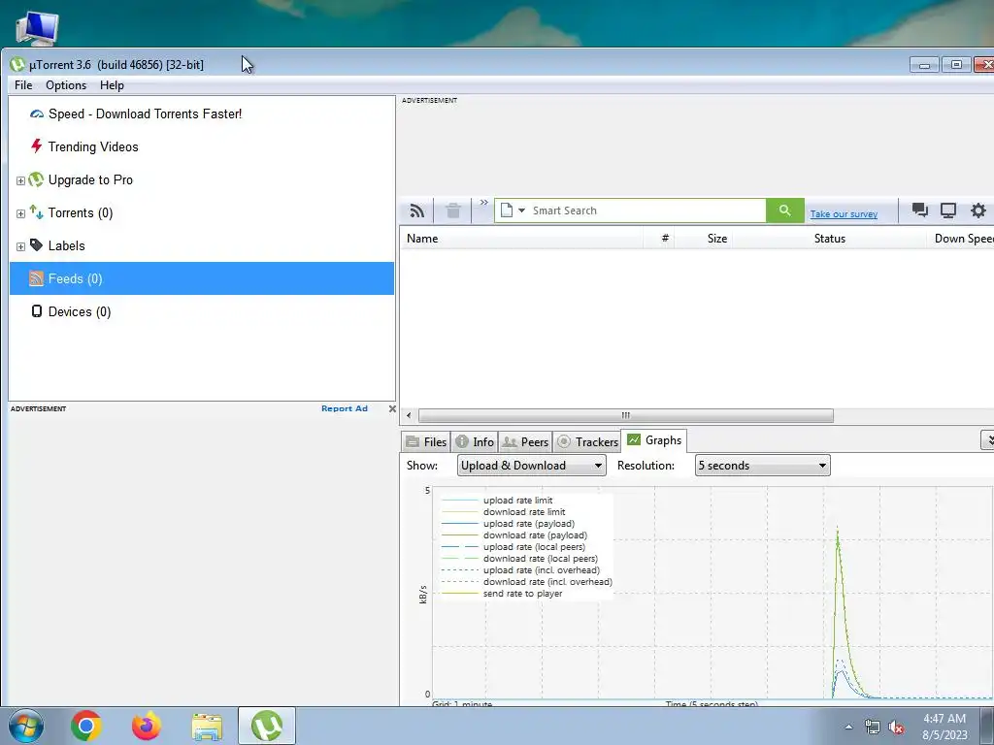Launch Firefox from the taskbar
This screenshot has width=994, height=745.
click(147, 726)
